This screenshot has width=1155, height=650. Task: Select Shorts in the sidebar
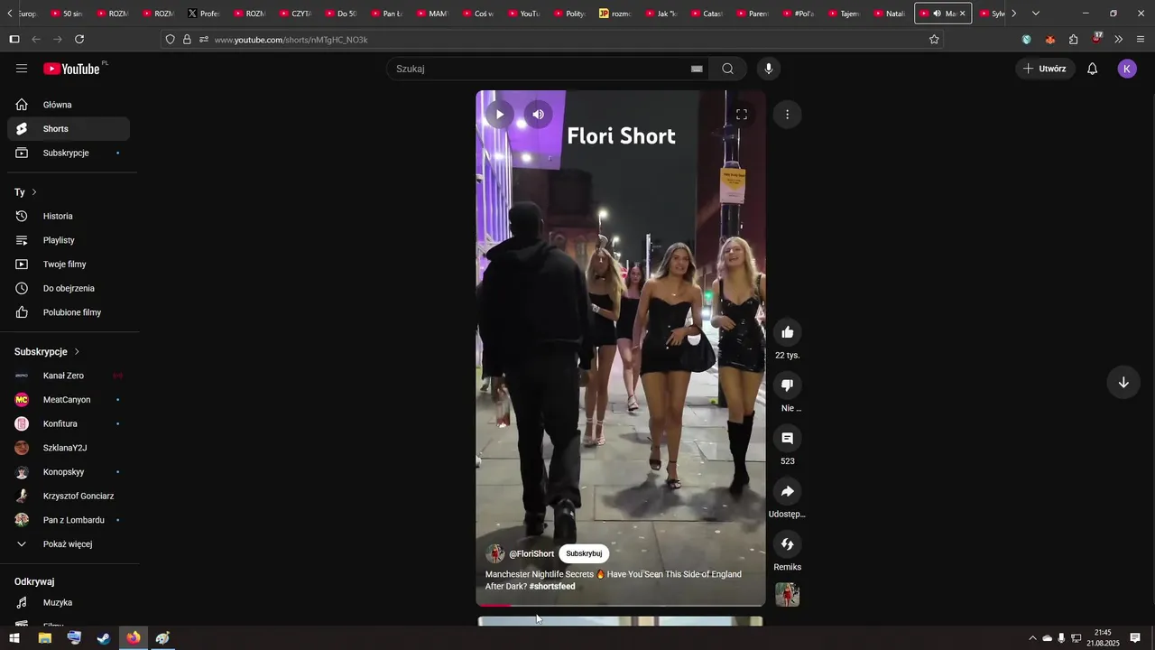(69, 129)
